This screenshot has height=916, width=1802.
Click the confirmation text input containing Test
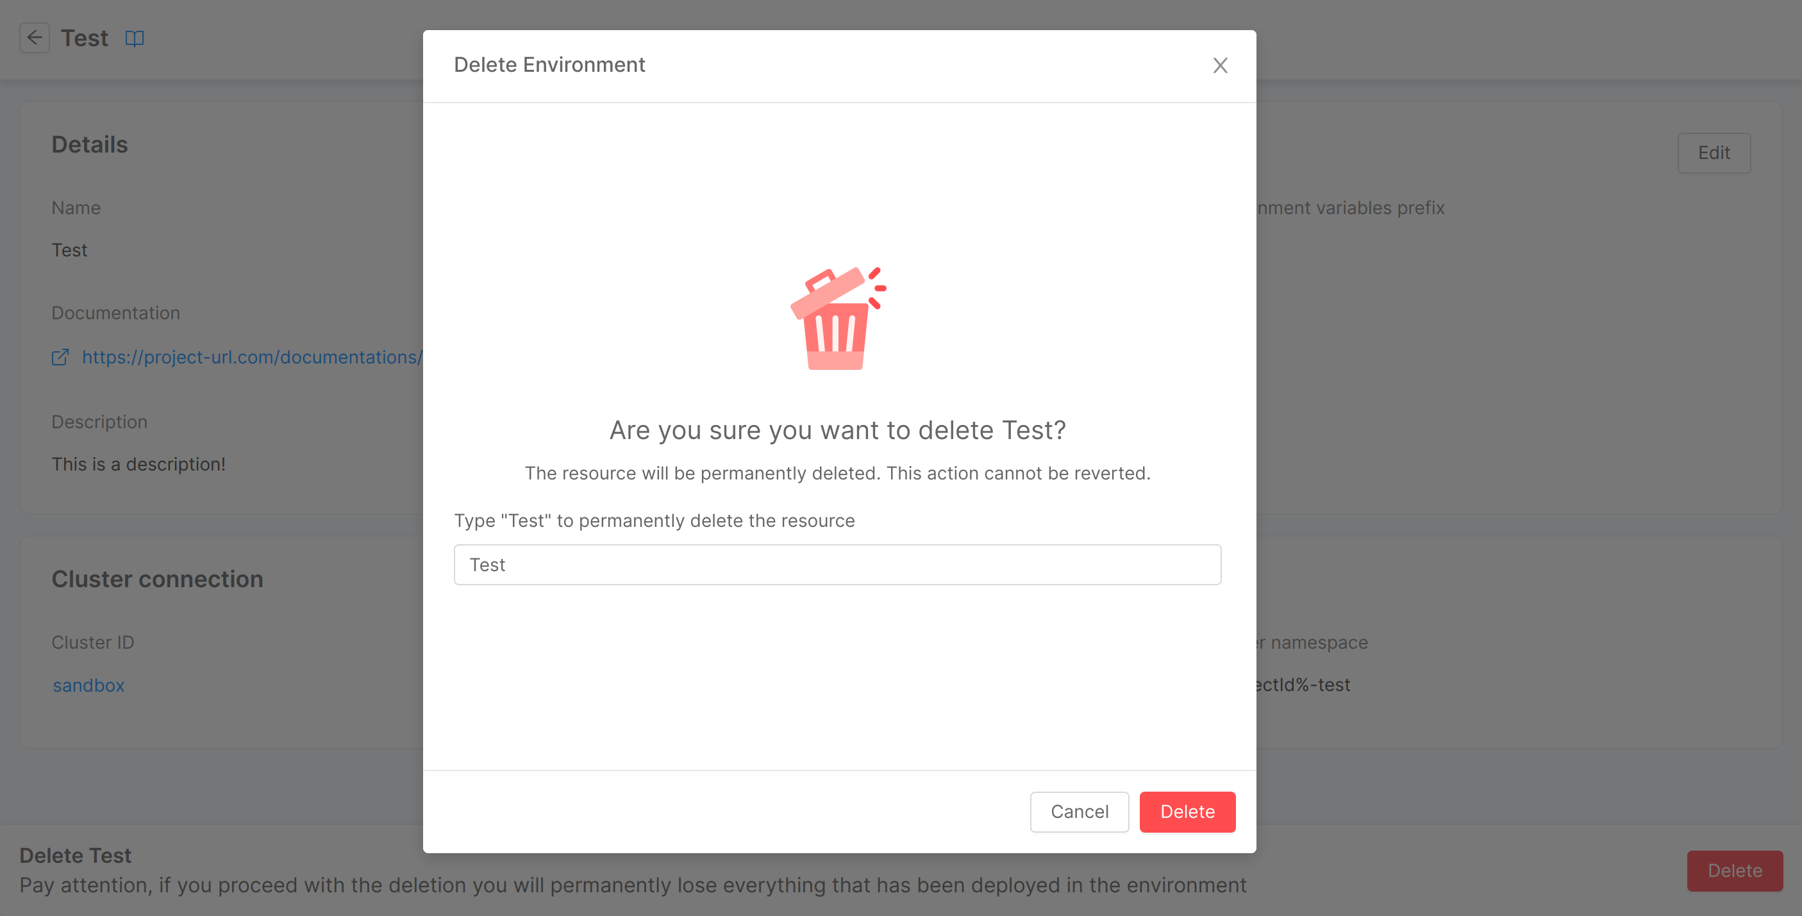coord(837,564)
